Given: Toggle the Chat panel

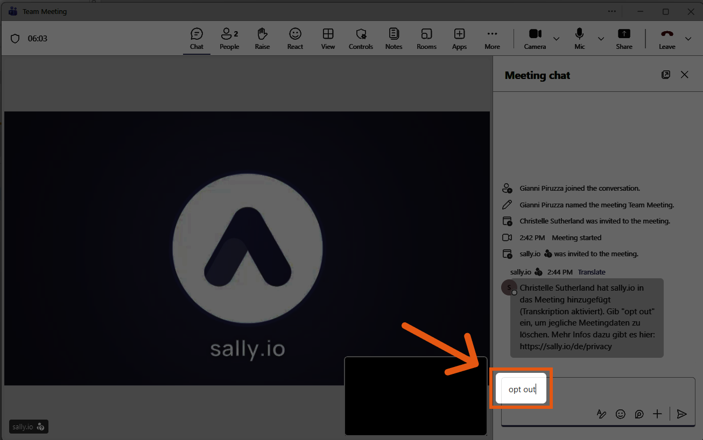Looking at the screenshot, I should (196, 39).
